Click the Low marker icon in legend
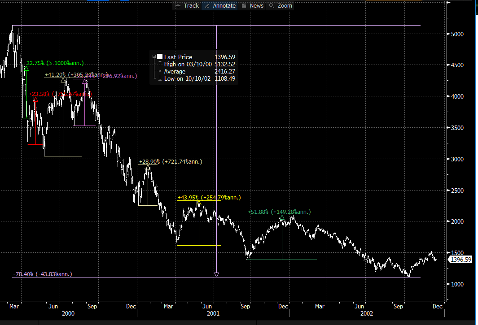The image size is (478, 325). click(160, 78)
